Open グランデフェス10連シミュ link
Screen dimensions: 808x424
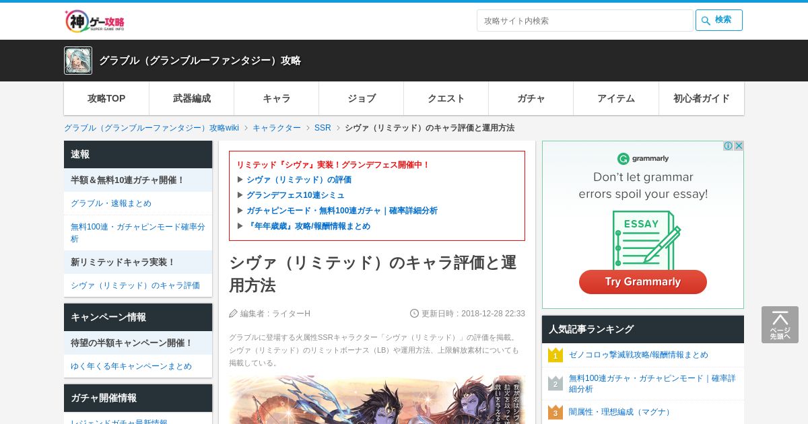tap(296, 195)
